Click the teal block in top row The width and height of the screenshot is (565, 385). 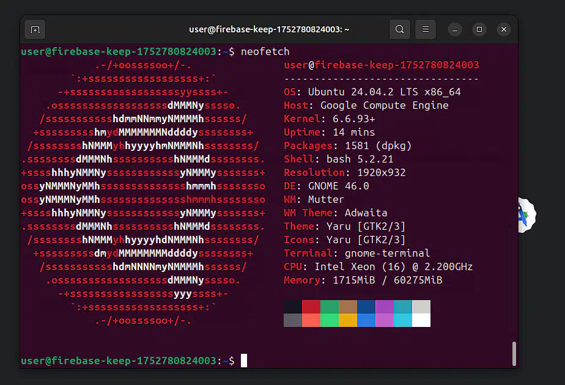point(403,307)
